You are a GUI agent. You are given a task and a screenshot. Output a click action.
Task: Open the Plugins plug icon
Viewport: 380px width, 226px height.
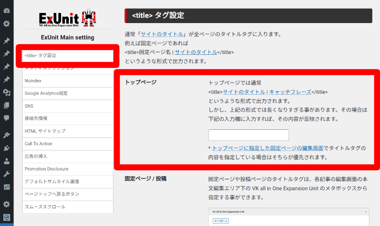[7, 148]
